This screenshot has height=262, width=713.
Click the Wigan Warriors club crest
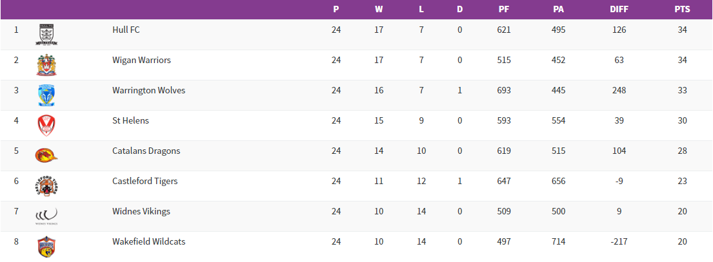click(47, 65)
